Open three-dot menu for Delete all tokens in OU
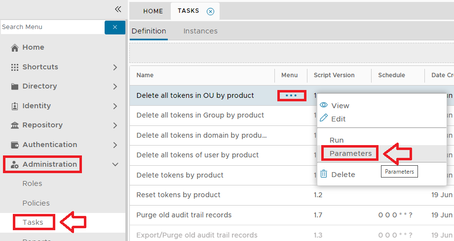The width and height of the screenshot is (454, 241). tap(291, 95)
